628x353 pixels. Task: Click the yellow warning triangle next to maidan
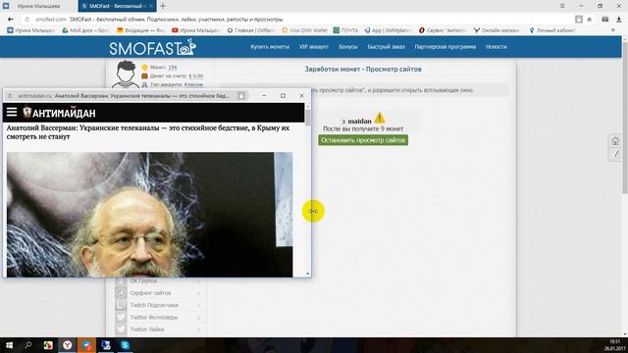(x=380, y=118)
